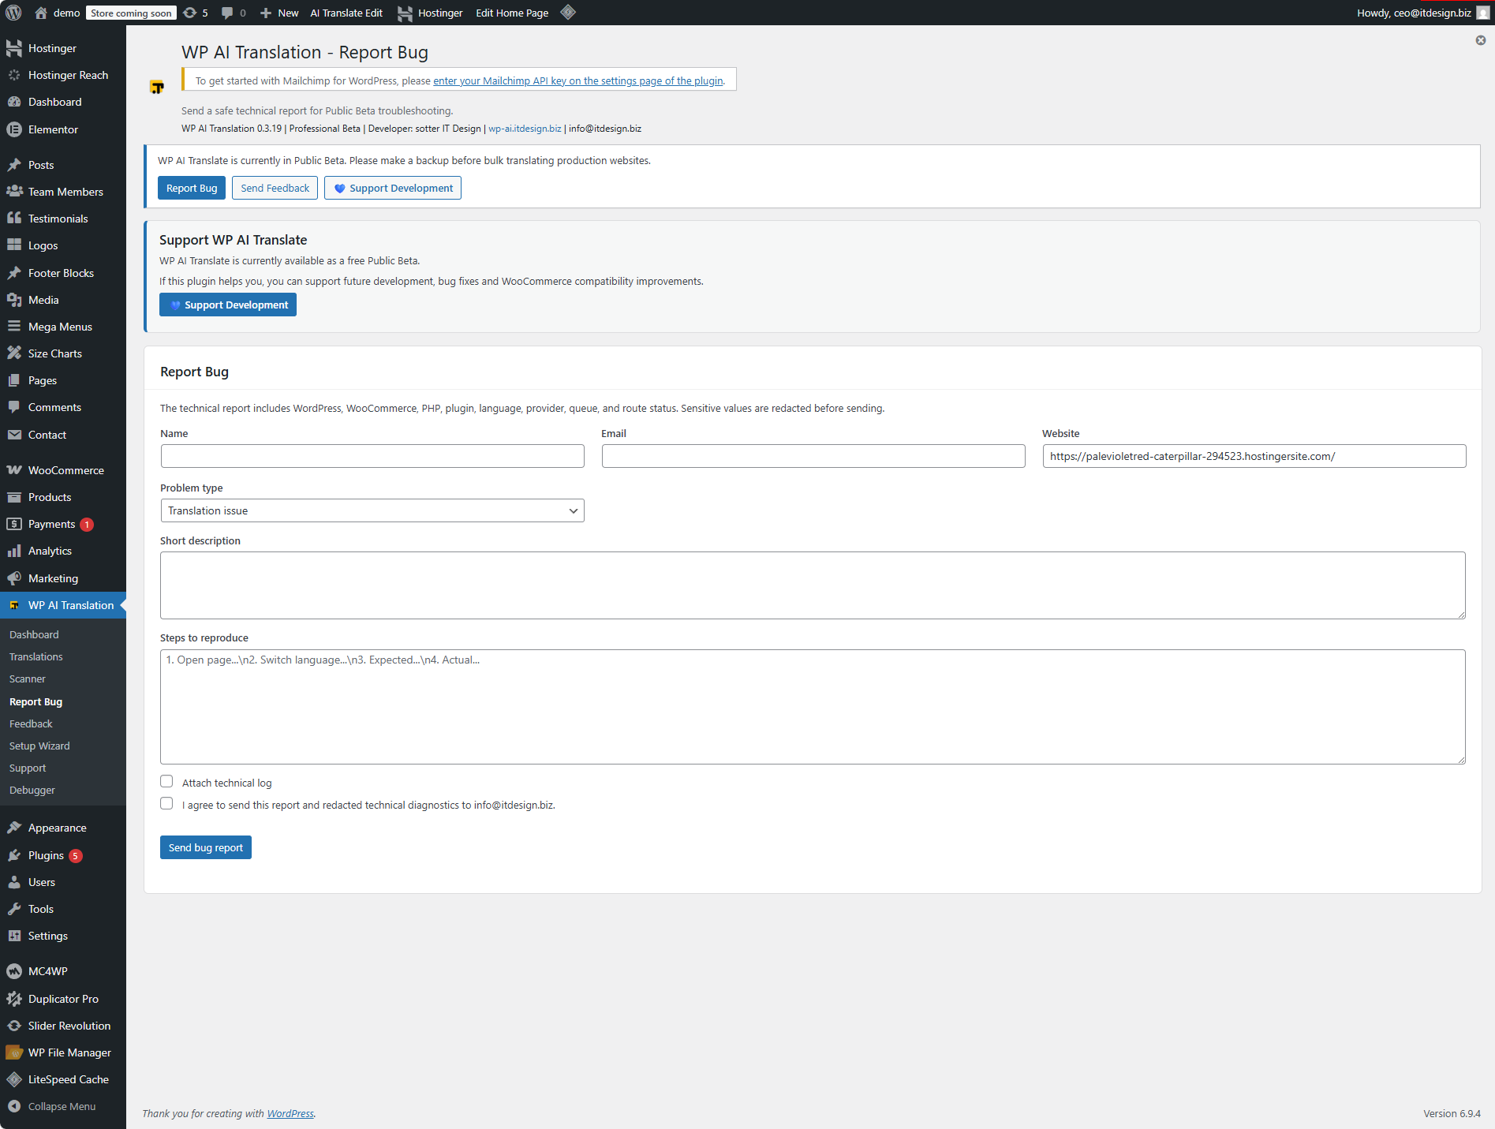The image size is (1495, 1129).
Task: Click the user avatar next to Howdy
Action: pos(1483,13)
